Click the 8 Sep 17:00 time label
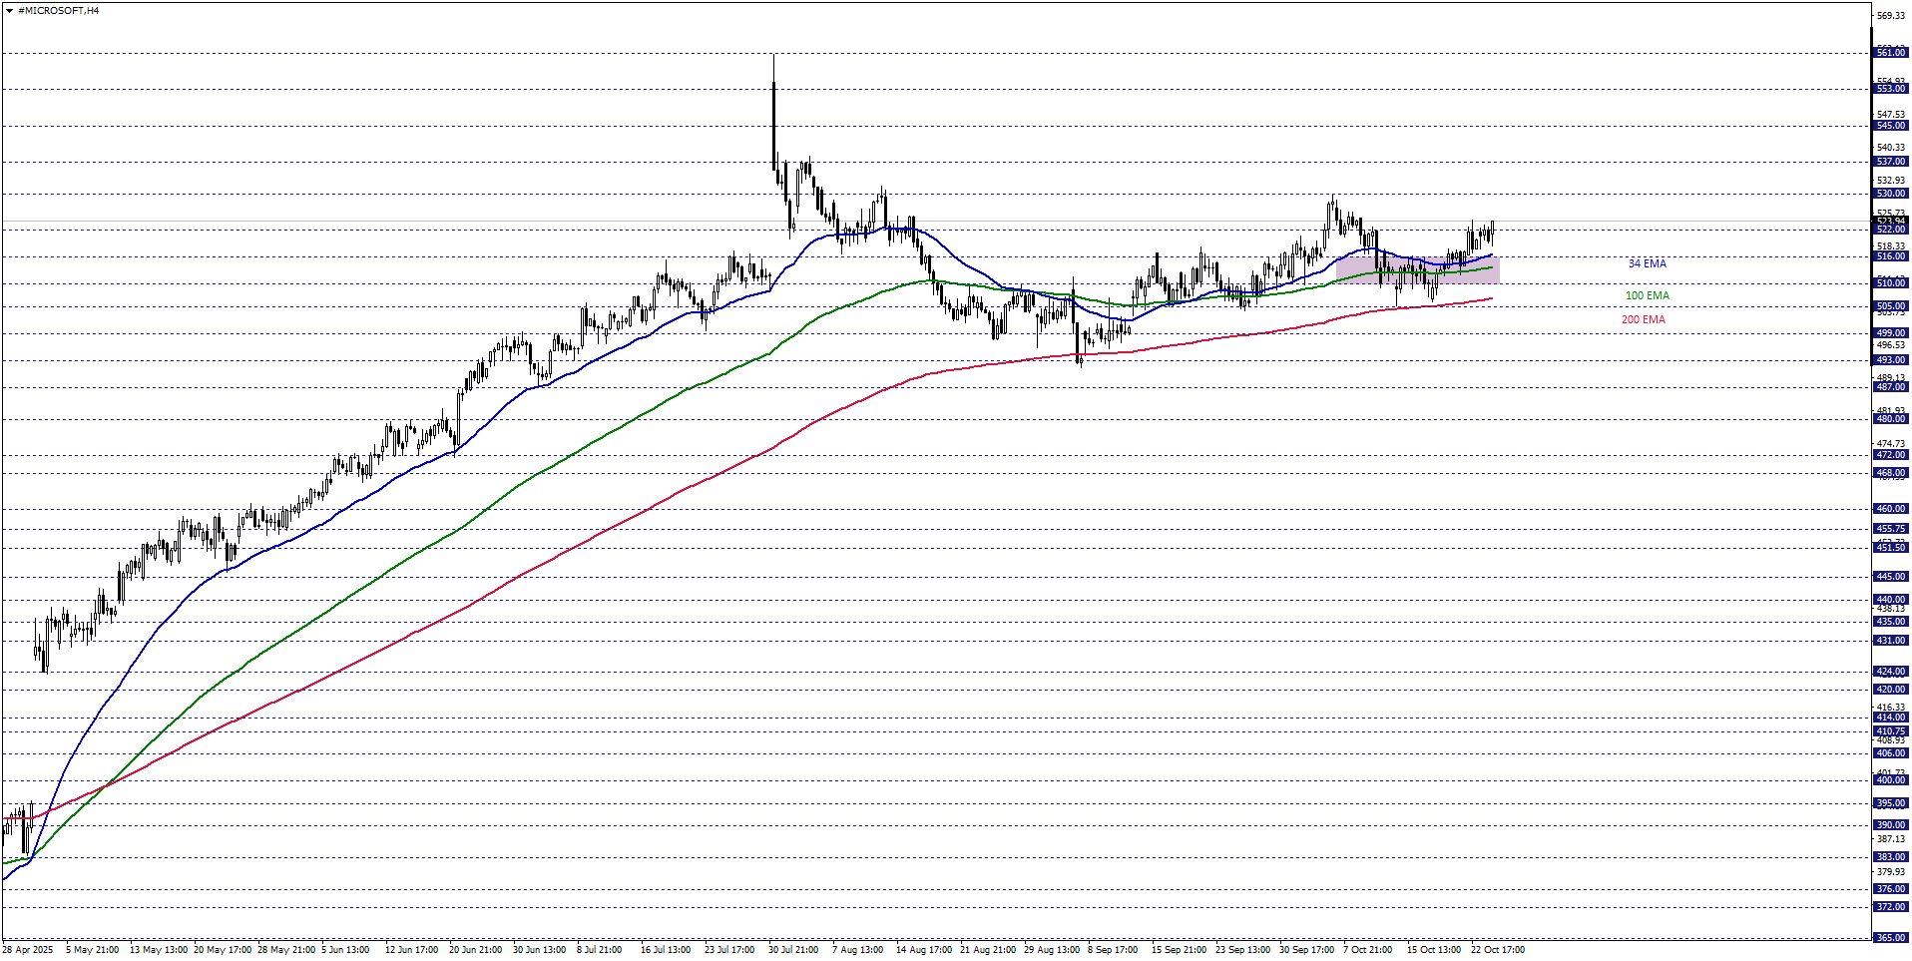Image resolution: width=1912 pixels, height=961 pixels. click(1113, 950)
